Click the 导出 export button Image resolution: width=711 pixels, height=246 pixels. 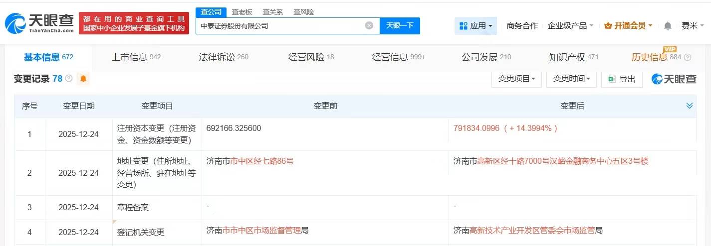click(622, 79)
